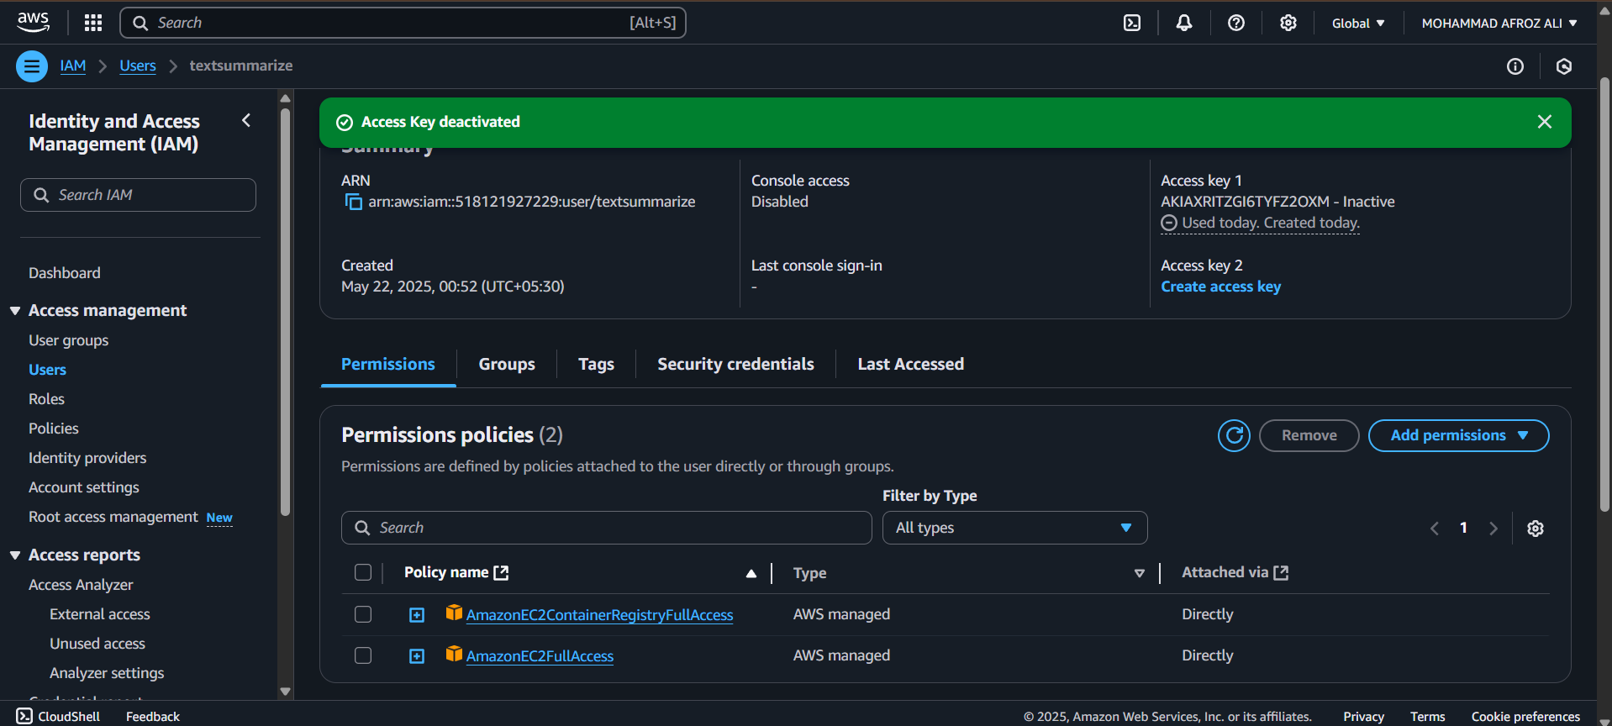Switch to the Security credentials tab
The image size is (1612, 726).
(735, 364)
